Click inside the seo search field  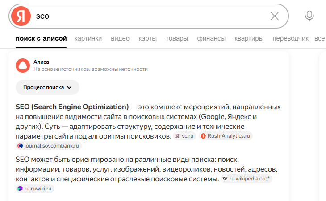coord(147,16)
